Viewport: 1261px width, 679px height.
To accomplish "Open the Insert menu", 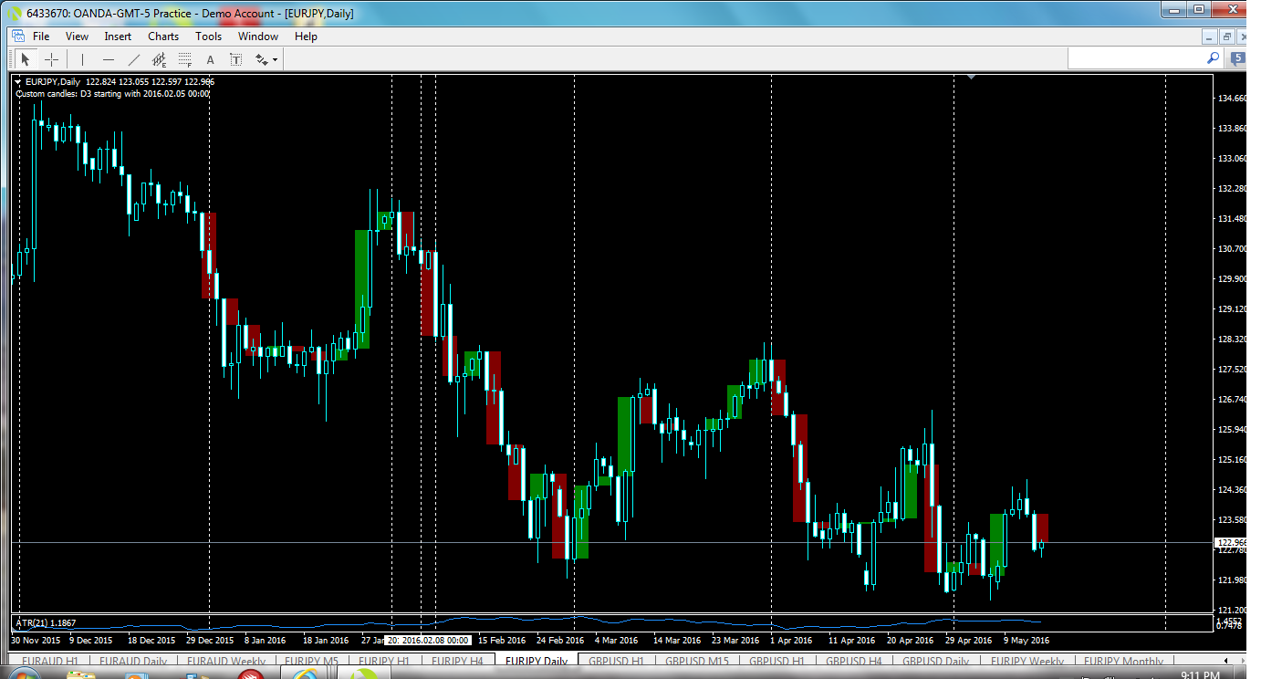I will coord(118,37).
